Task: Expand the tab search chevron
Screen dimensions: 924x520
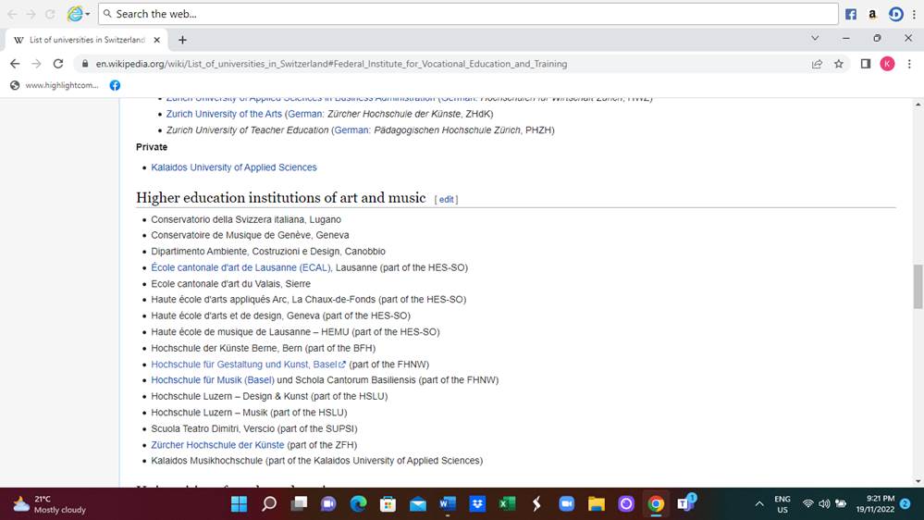Action: pyautogui.click(x=815, y=38)
